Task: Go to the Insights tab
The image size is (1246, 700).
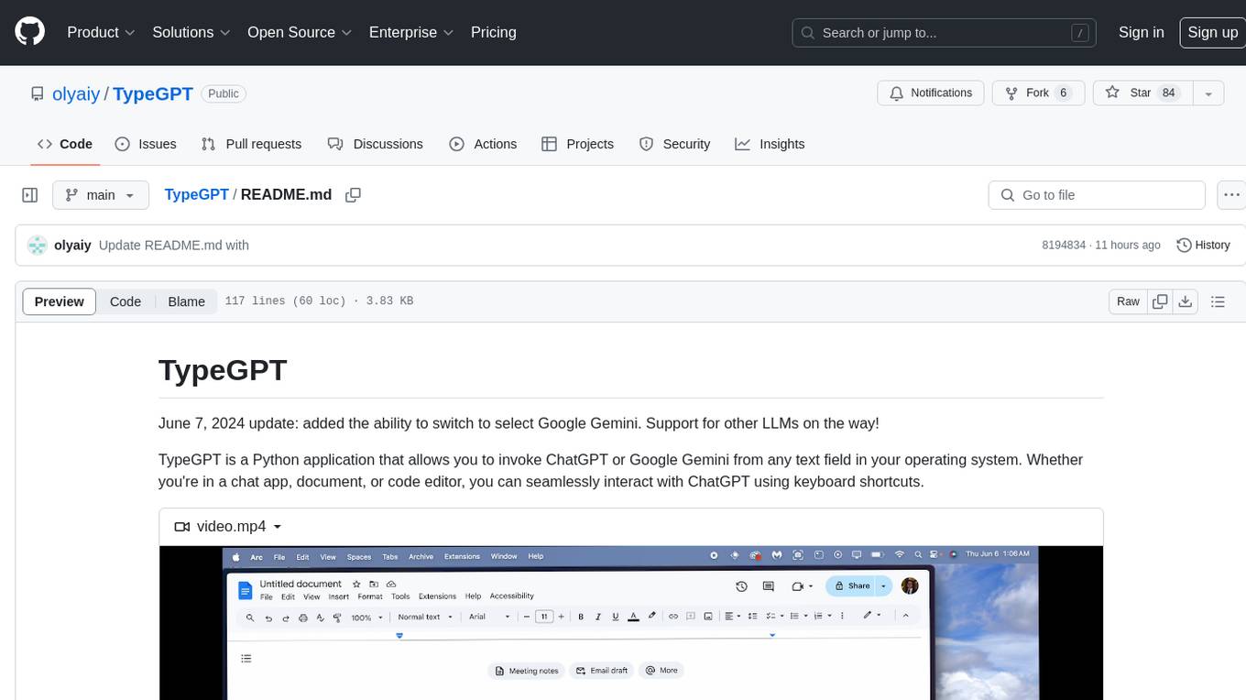Action: pos(770,144)
